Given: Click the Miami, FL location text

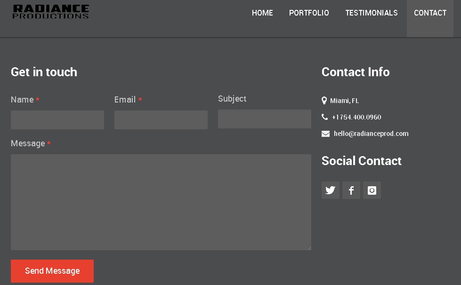Looking at the screenshot, I should click(345, 101).
